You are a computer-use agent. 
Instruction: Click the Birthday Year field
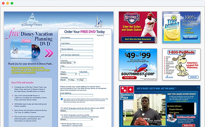click(83, 80)
